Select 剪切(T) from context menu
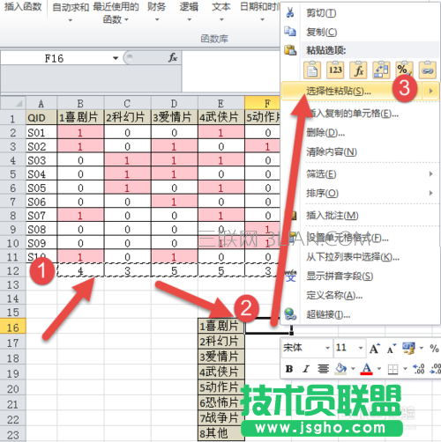Image resolution: width=441 pixels, height=442 pixels. coord(321,13)
